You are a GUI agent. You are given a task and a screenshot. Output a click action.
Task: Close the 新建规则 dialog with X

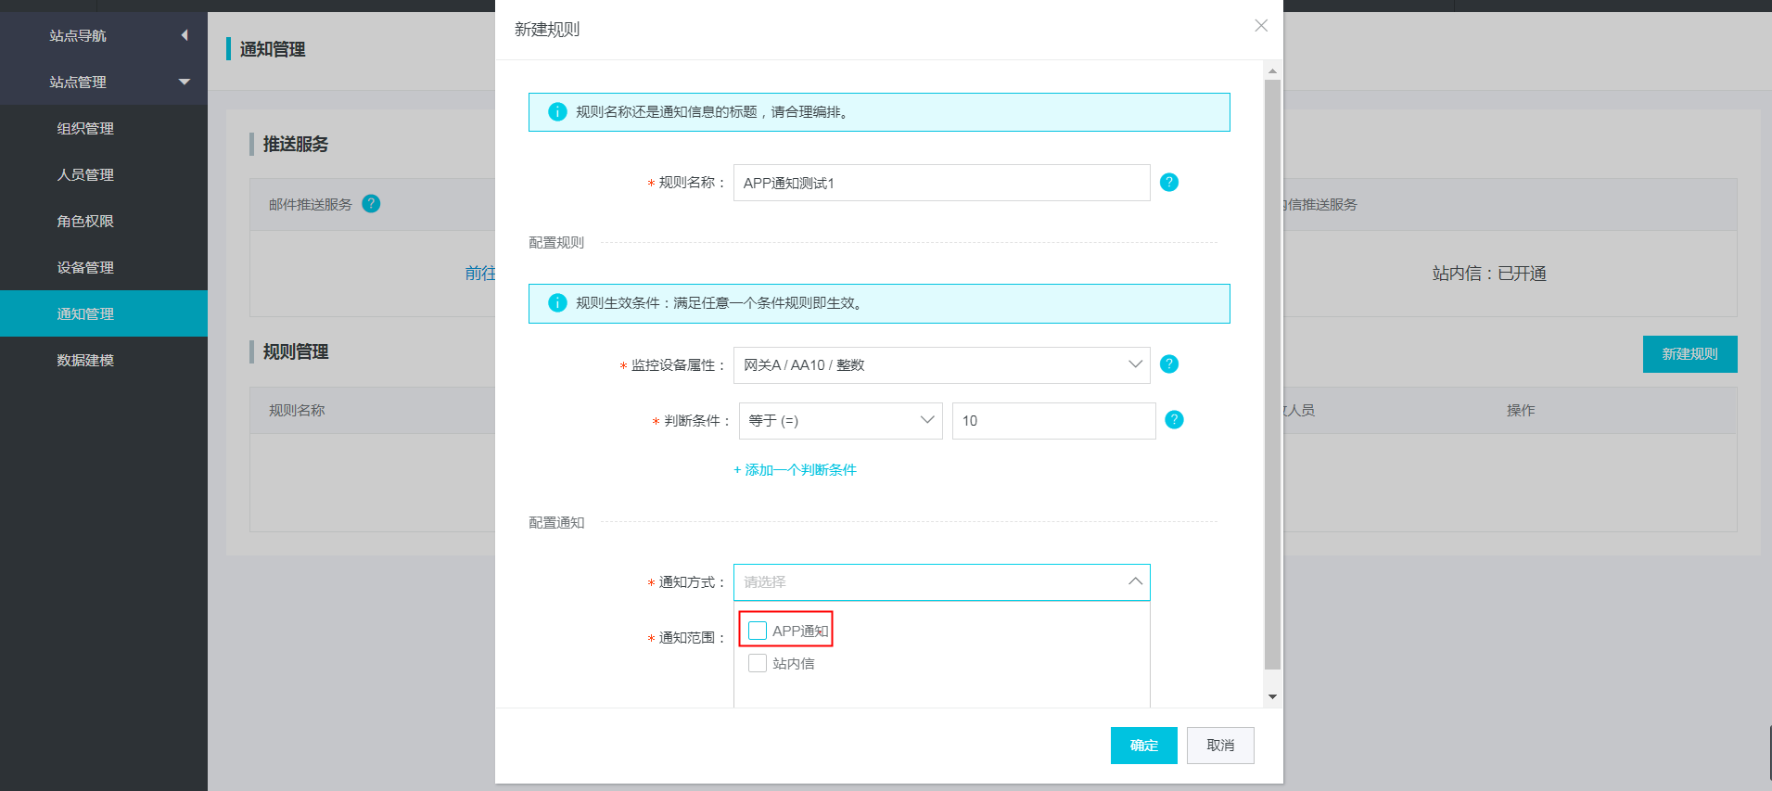(1261, 26)
